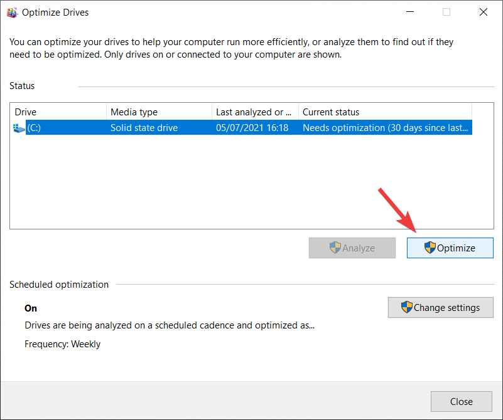The width and height of the screenshot is (503, 420).
Task: Select the (C:) drive label
Action: coord(34,128)
